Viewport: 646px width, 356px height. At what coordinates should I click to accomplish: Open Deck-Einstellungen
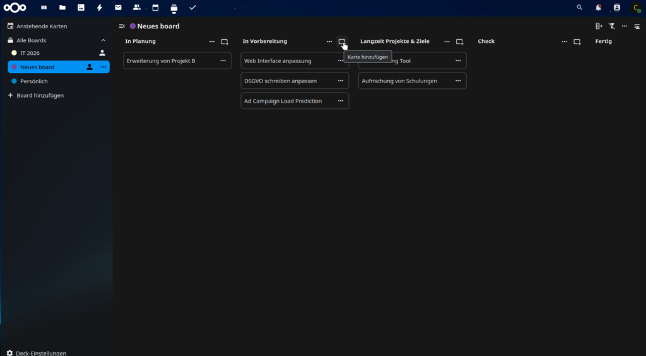(x=40, y=353)
